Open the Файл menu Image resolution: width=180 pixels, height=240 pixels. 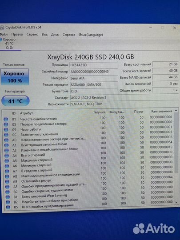(x=4, y=34)
